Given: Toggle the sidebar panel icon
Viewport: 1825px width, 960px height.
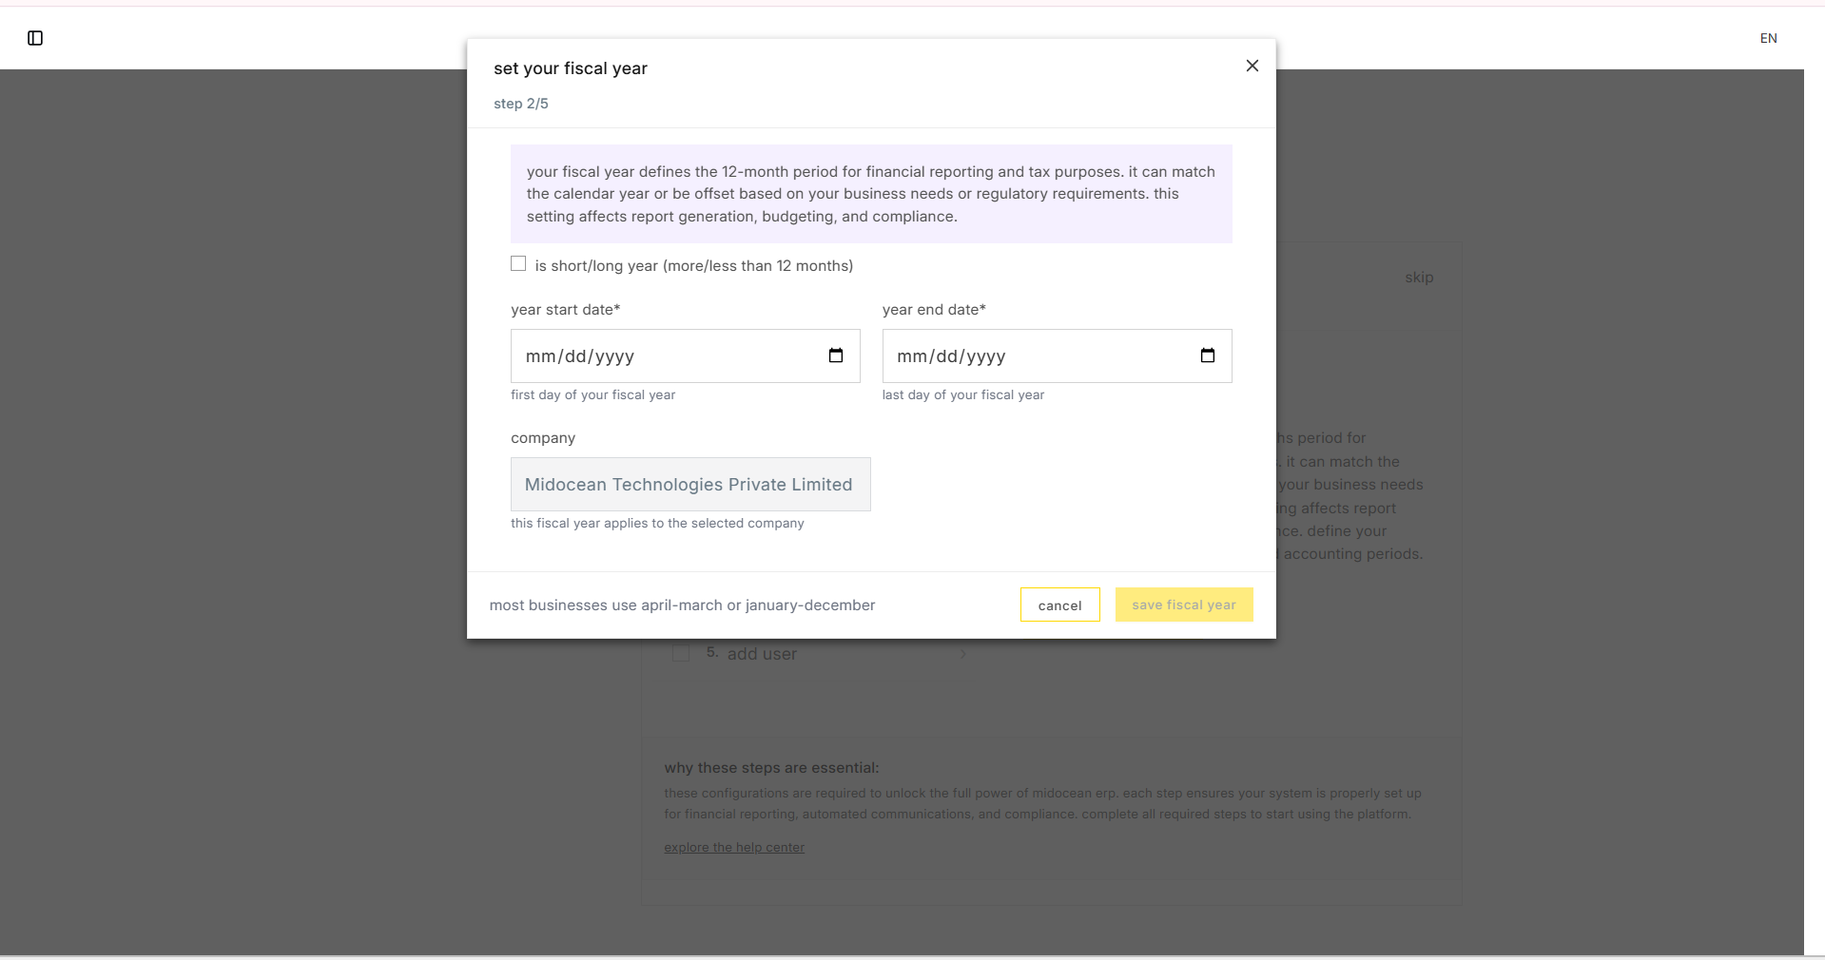Looking at the screenshot, I should point(35,38).
